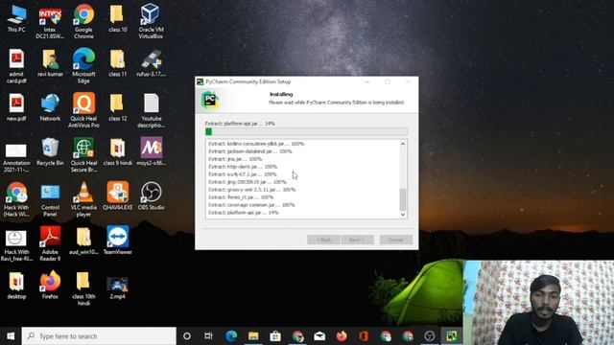
Task: Click the extraction log scrollbar thumb
Action: pyautogui.click(x=403, y=199)
